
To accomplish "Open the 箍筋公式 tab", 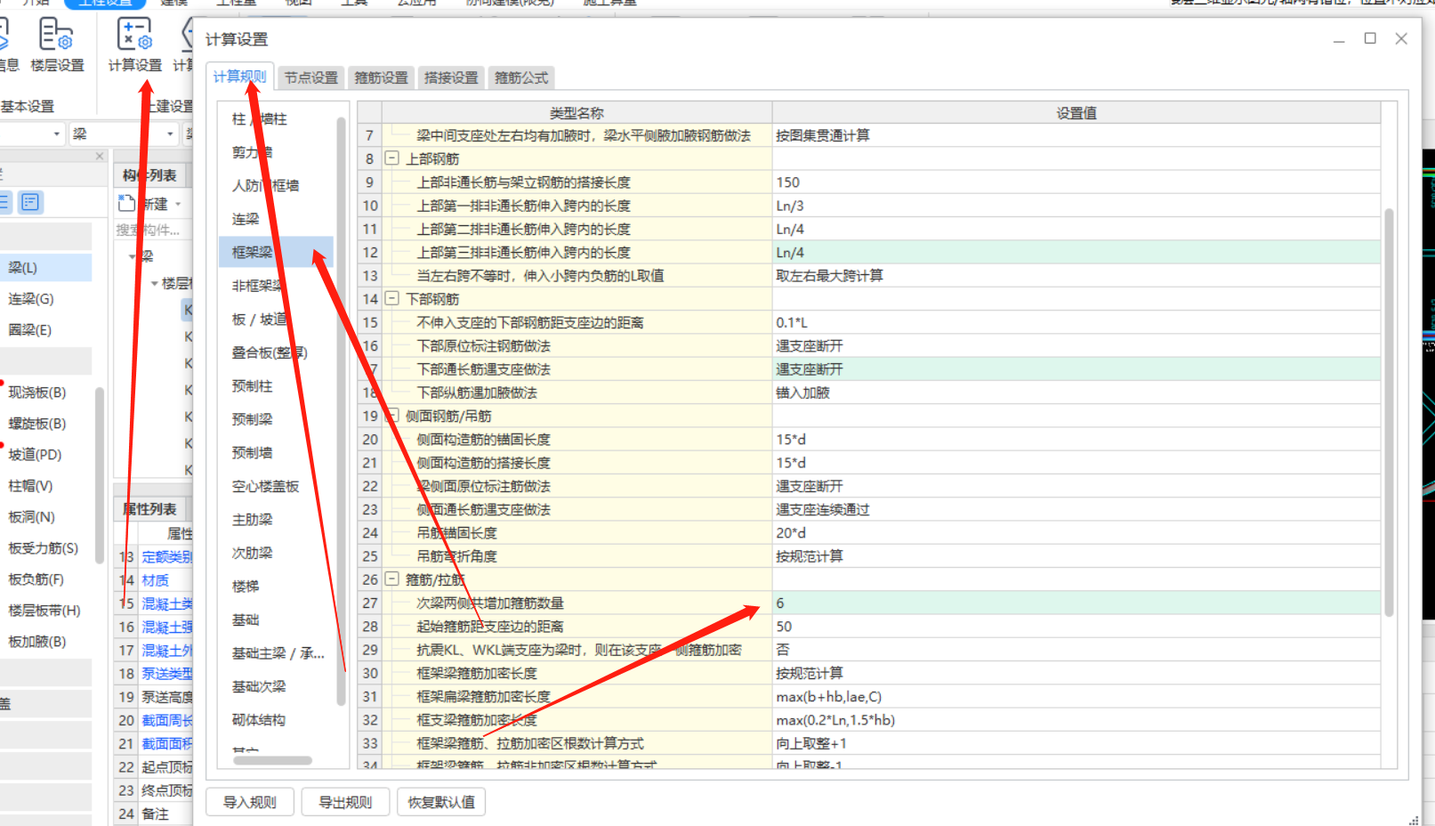I will (x=521, y=77).
